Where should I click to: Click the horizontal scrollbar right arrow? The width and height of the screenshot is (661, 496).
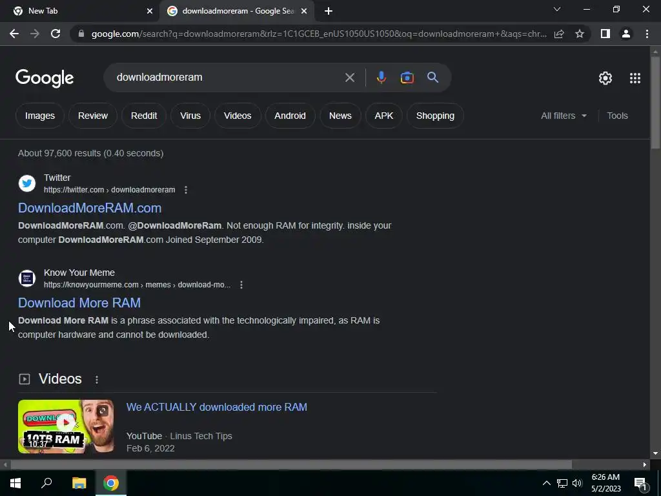645,464
